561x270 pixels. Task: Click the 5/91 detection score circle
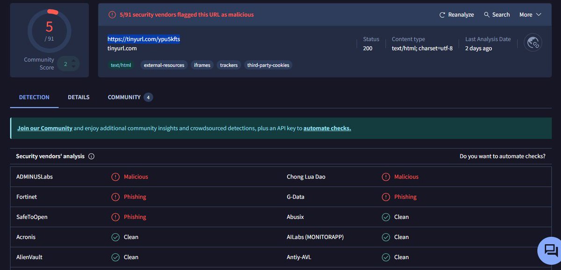(x=50, y=30)
